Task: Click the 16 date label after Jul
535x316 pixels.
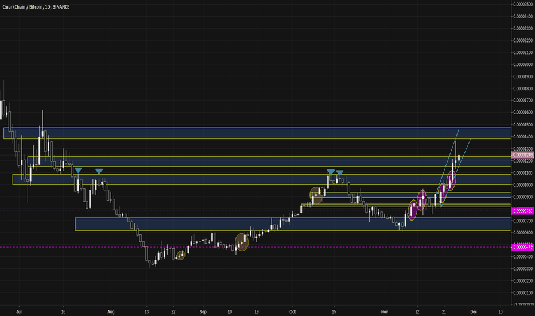Action: point(63,311)
